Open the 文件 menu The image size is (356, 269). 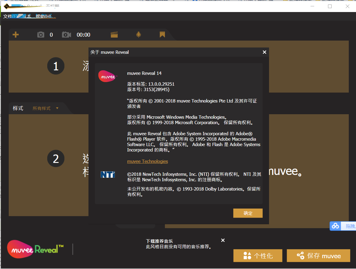tap(10, 16)
